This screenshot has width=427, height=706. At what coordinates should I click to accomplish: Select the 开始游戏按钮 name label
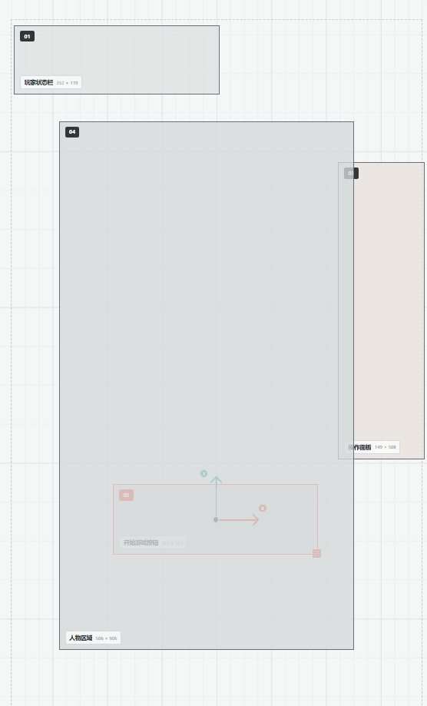click(x=141, y=542)
